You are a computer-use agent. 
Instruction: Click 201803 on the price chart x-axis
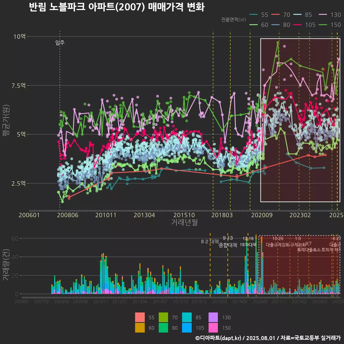222,215
